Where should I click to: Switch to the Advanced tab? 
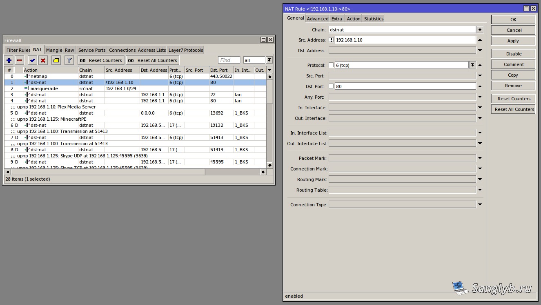318,19
